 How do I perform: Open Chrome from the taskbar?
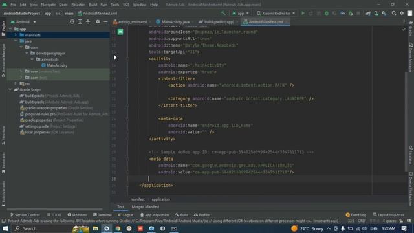pos(118,228)
